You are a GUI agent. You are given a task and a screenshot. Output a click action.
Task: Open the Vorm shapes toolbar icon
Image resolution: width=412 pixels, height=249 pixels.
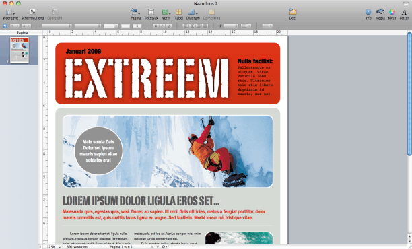(166, 12)
